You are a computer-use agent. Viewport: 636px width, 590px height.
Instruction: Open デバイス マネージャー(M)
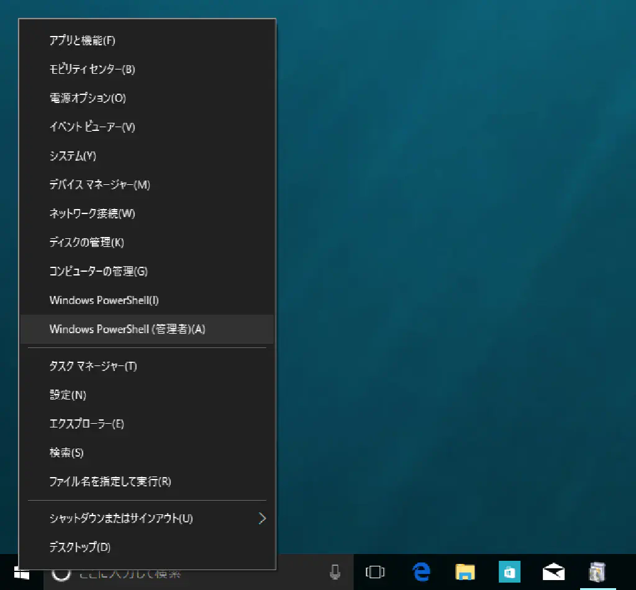point(147,185)
